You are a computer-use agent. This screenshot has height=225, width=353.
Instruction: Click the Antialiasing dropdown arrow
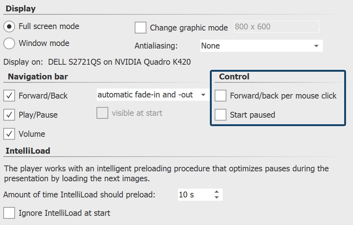316,46
